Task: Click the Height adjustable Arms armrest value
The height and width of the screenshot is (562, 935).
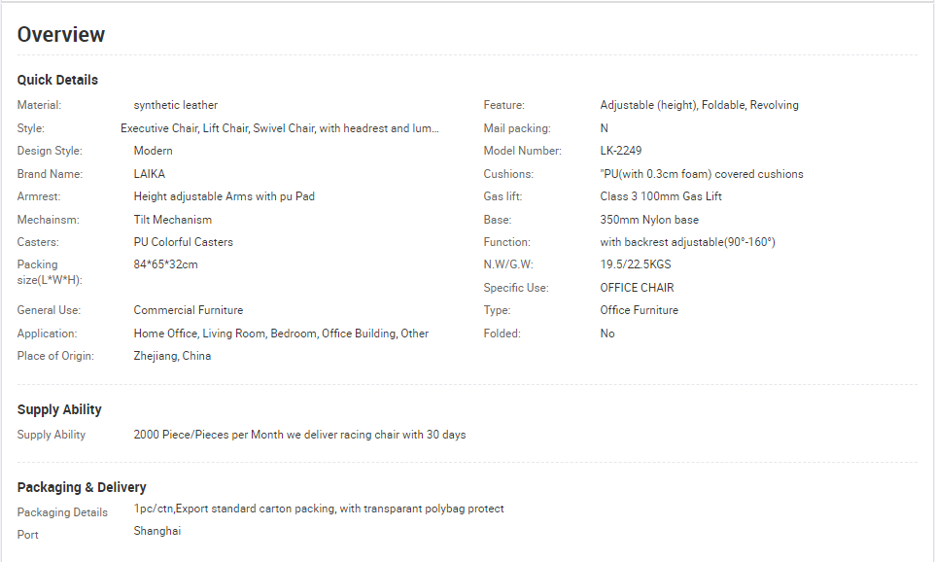Action: 225,196
